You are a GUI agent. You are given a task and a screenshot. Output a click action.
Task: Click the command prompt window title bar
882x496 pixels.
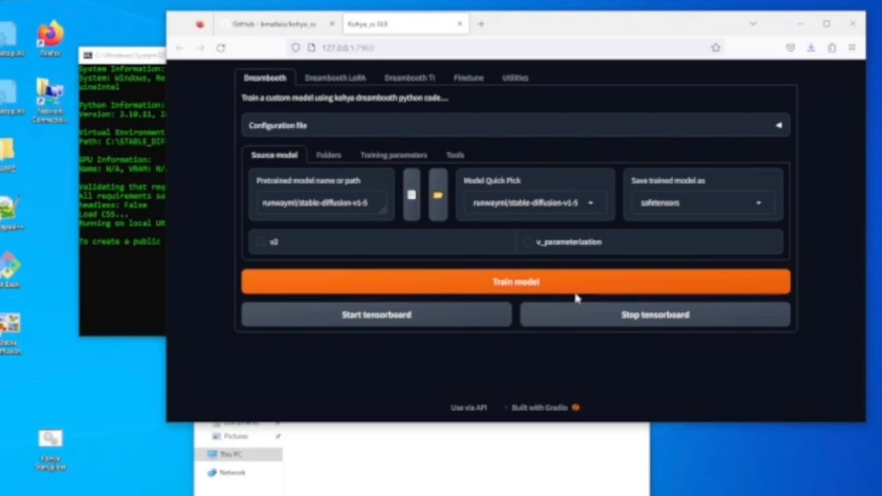point(123,55)
